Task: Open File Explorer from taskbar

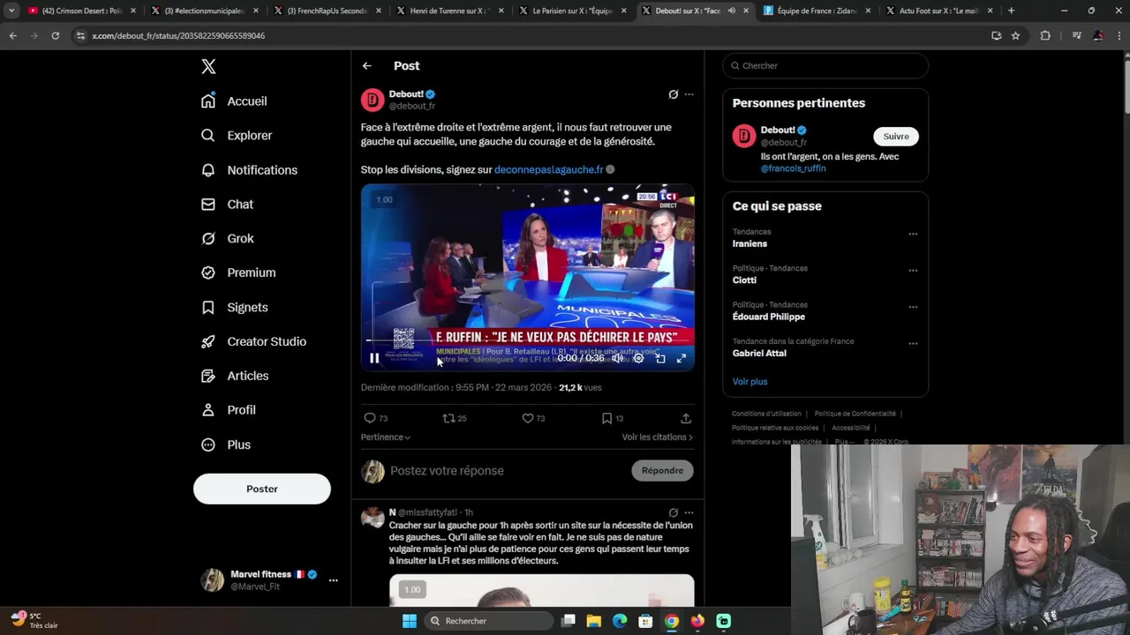Action: 594,621
